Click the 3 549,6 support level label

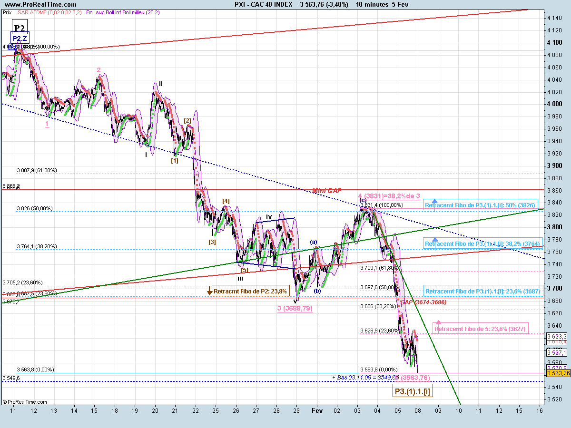tap(10, 378)
